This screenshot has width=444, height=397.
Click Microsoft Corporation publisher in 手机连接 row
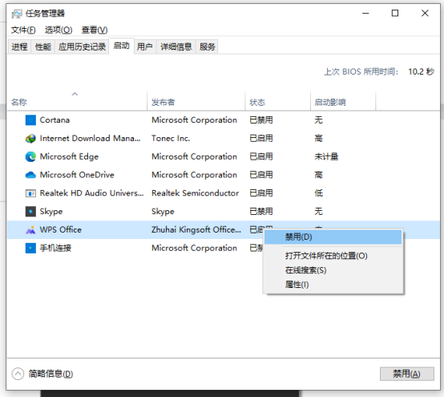(194, 248)
